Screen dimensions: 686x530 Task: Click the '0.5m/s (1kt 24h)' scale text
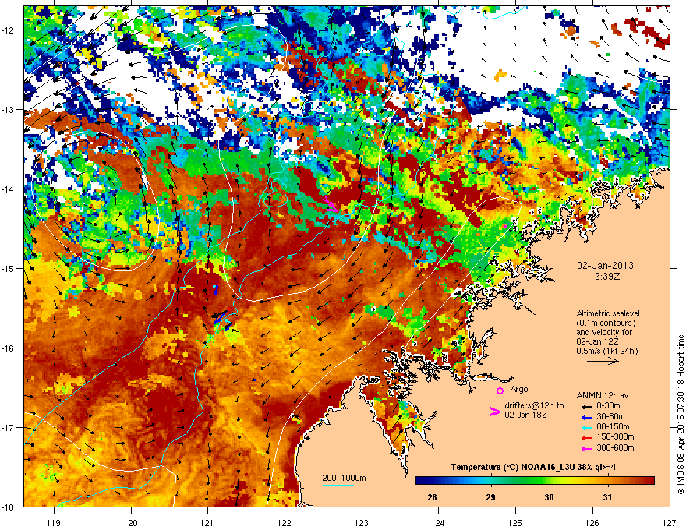coord(606,351)
